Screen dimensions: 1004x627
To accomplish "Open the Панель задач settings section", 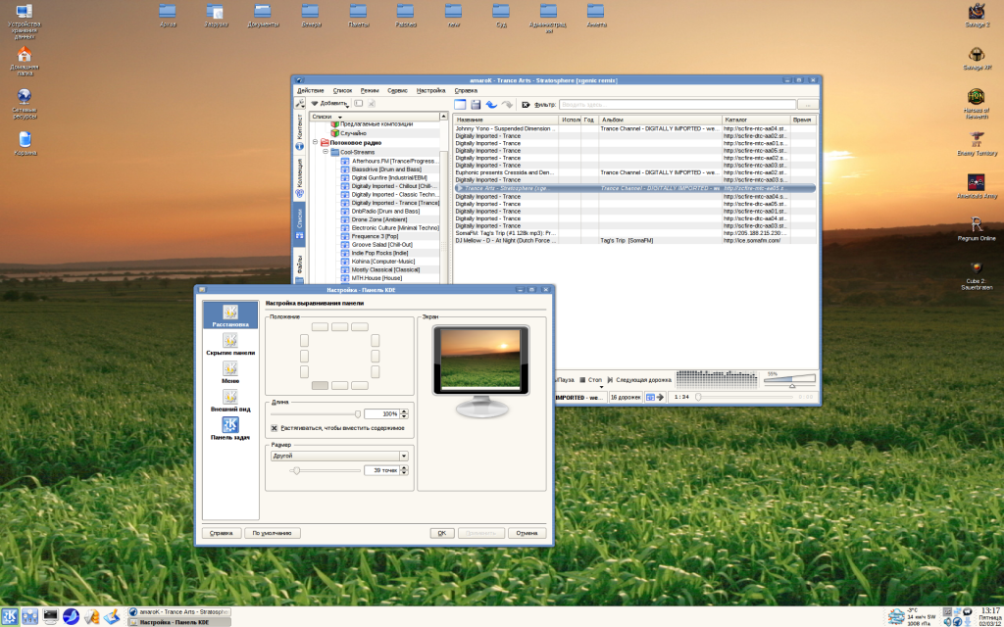I will (x=230, y=429).
